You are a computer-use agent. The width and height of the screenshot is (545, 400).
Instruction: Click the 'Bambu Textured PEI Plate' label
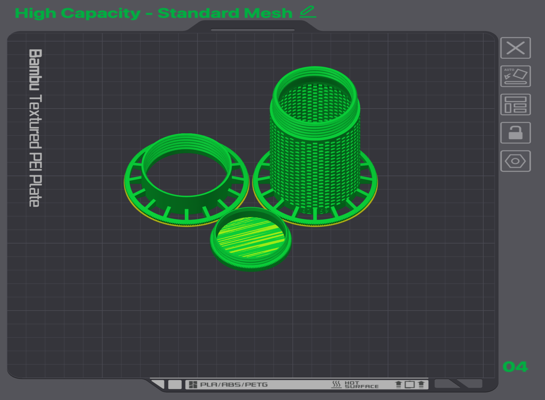click(x=35, y=128)
